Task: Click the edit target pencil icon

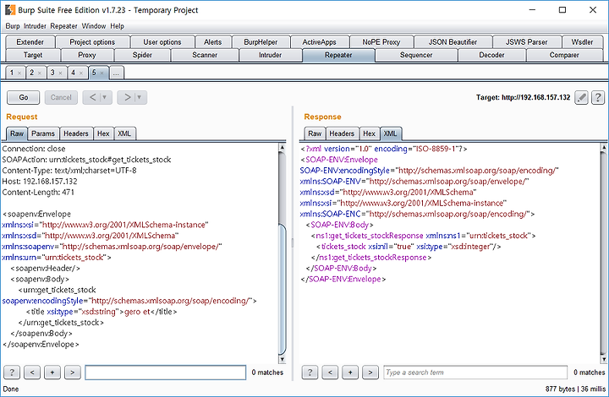Action: (x=581, y=97)
